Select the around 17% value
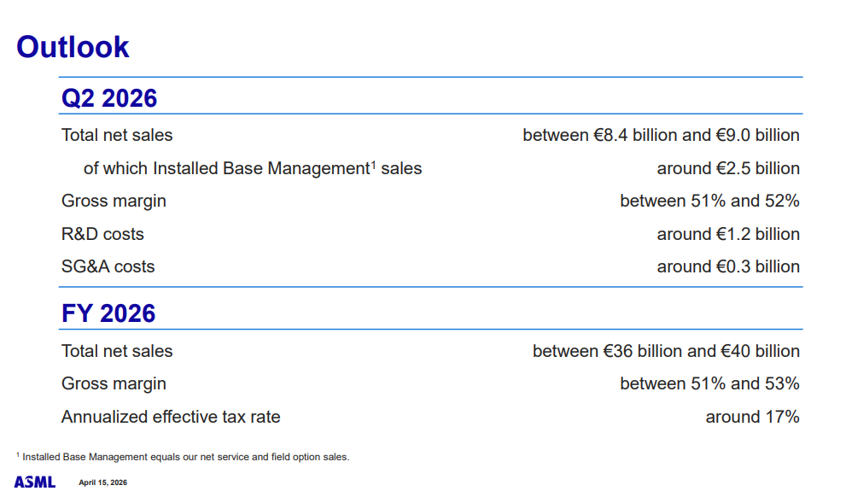Screen dimensions: 846x497 752,417
